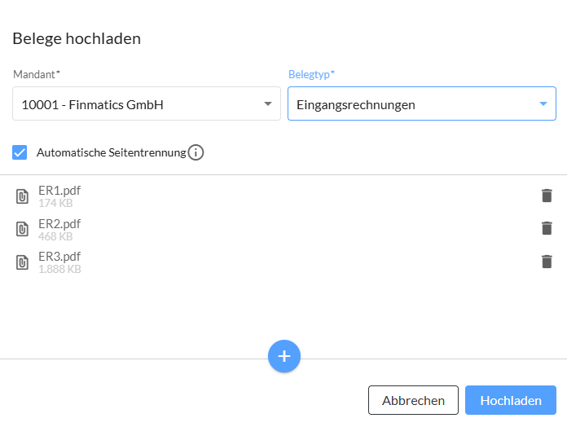Screen dimensions: 567x427
Task: Show info about Automatische Seitentrennung
Action: point(196,152)
